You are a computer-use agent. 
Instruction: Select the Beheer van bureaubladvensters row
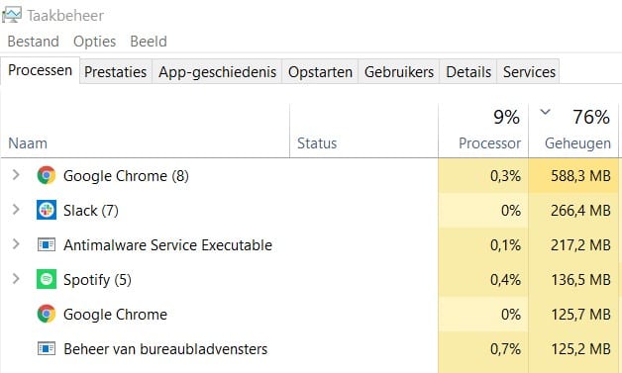click(x=309, y=349)
